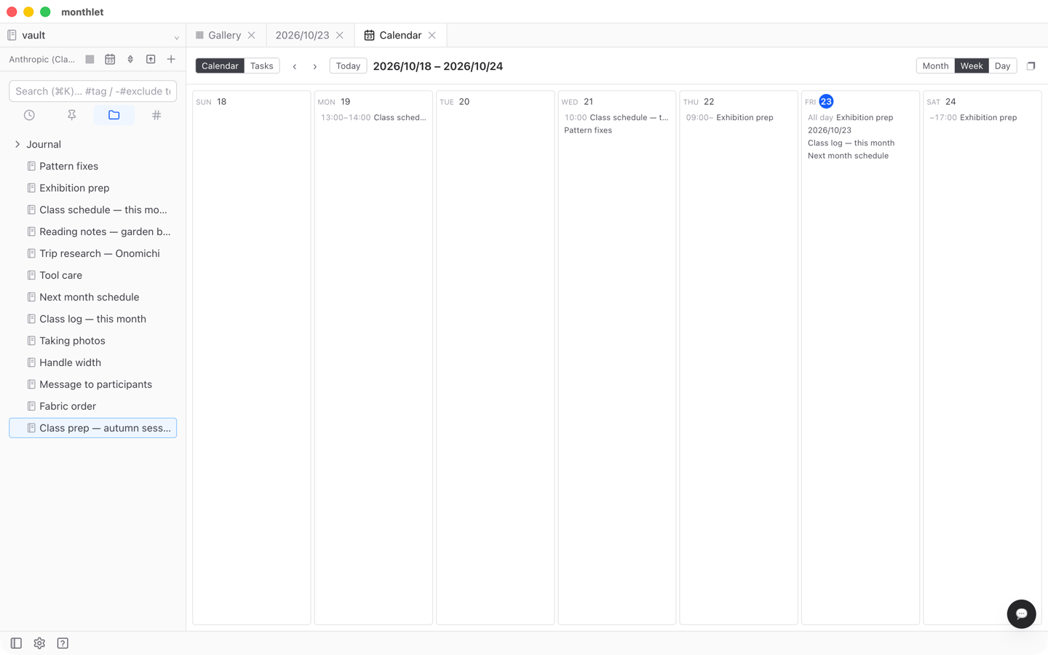Image resolution: width=1048 pixels, height=655 pixels.
Task: Switch to the Gallery tab
Action: pyautogui.click(x=225, y=35)
